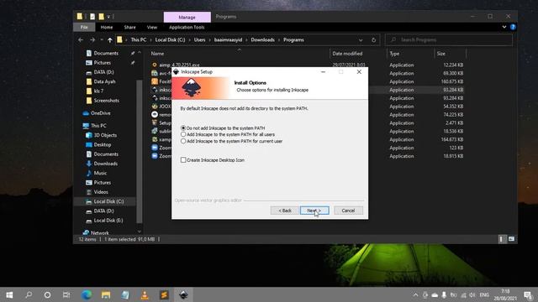Screen dimensions: 538x302
Task: Switch to Details view in status bar
Action: click(x=501, y=239)
